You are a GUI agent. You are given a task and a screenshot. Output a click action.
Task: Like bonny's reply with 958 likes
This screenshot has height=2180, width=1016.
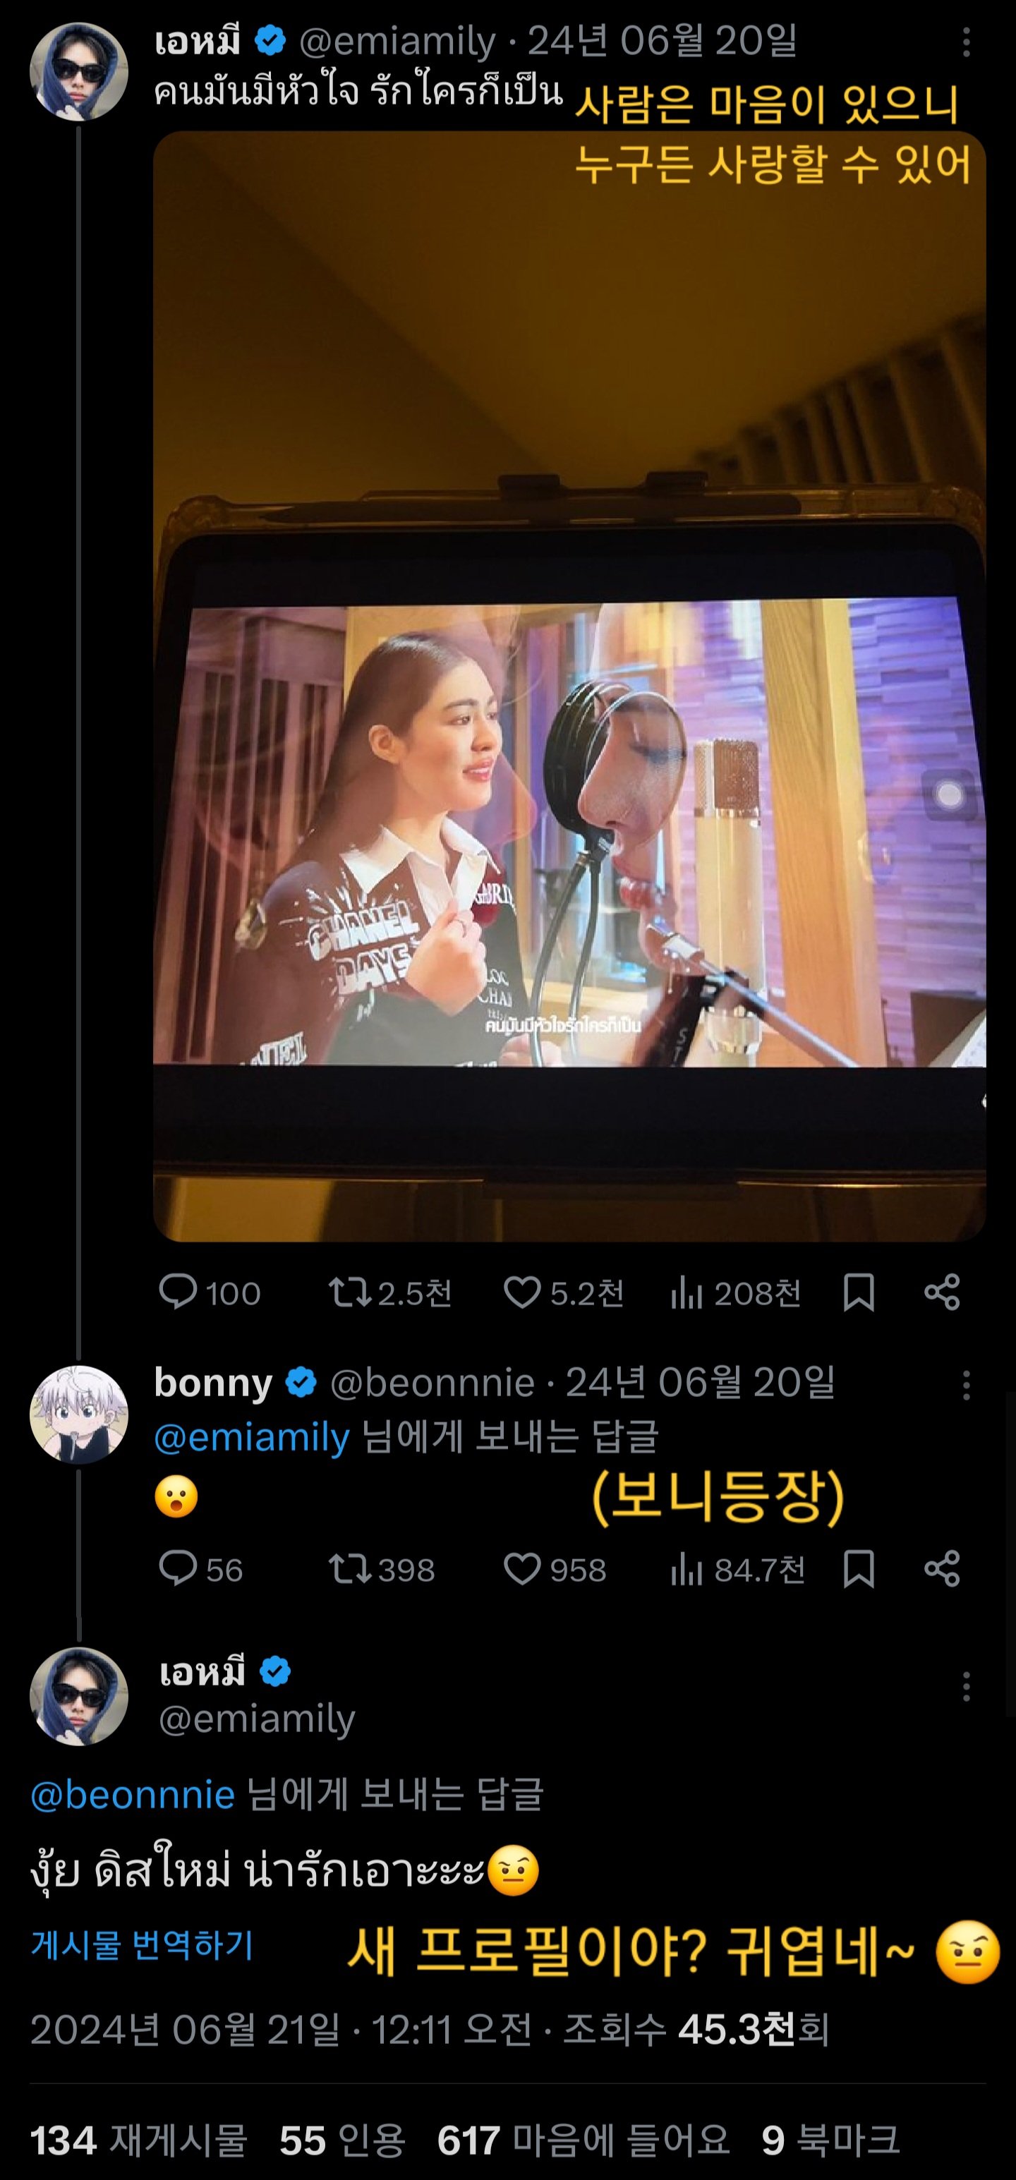point(522,1570)
